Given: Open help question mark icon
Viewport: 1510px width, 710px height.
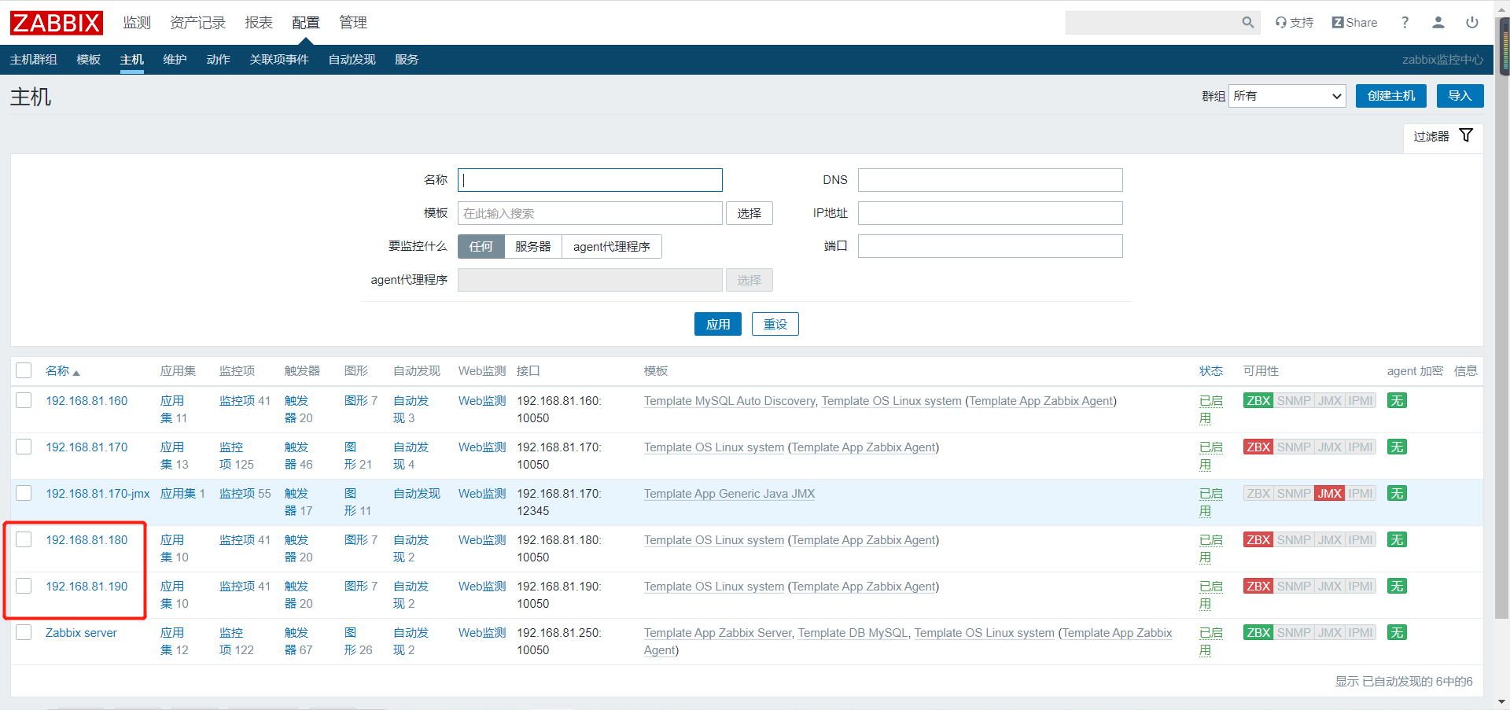Looking at the screenshot, I should (x=1405, y=23).
